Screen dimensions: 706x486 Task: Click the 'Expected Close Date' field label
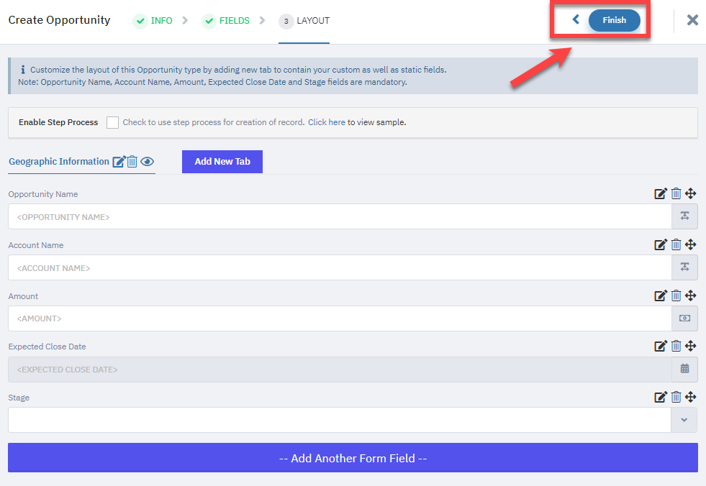point(47,347)
